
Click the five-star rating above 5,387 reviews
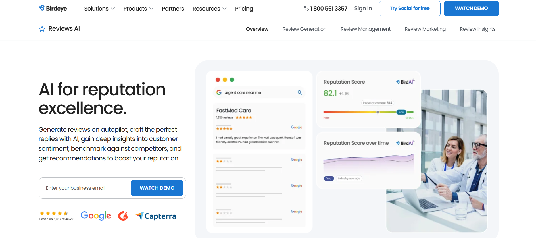point(54,213)
